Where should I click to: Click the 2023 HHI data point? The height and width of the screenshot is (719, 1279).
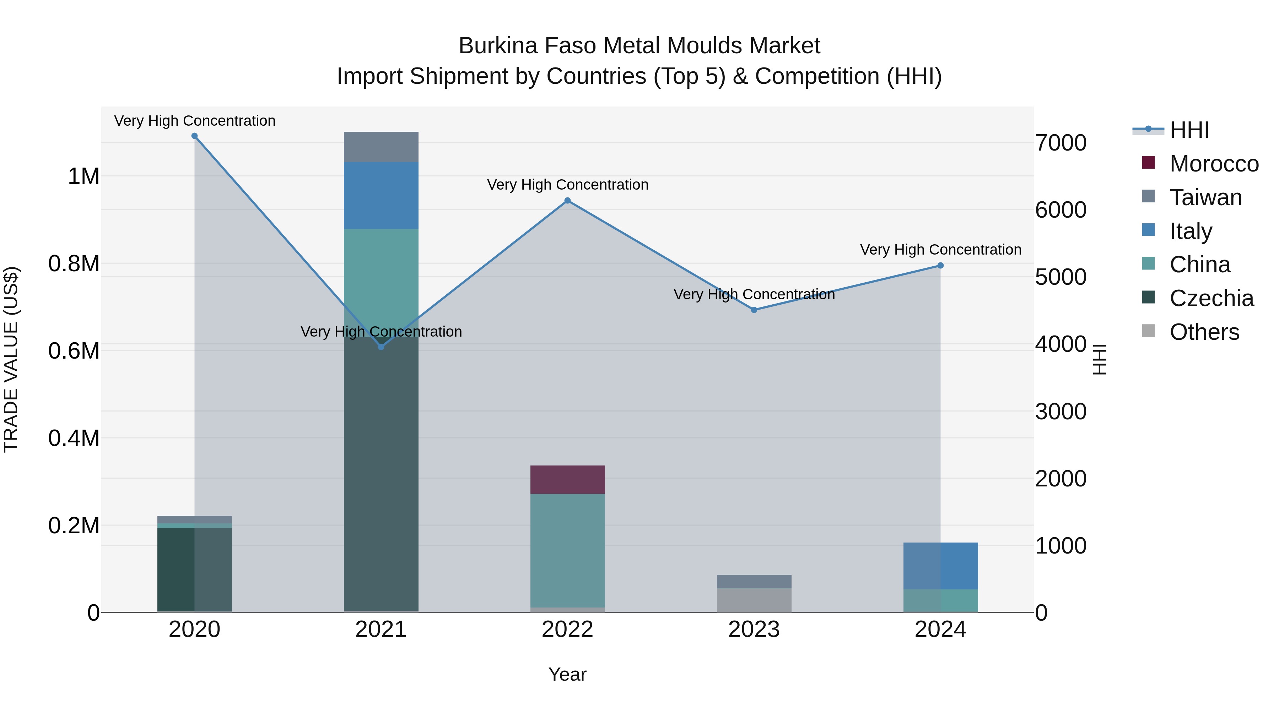tap(754, 310)
